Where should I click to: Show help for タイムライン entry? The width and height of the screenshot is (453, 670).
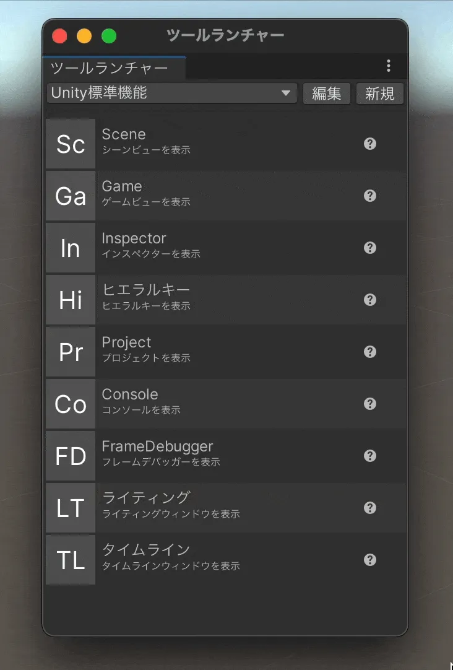click(x=370, y=560)
